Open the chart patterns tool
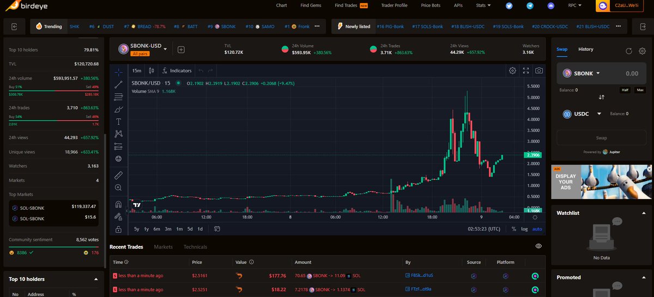This screenshot has height=297, width=654. pos(118,134)
